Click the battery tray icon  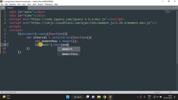click(161, 97)
